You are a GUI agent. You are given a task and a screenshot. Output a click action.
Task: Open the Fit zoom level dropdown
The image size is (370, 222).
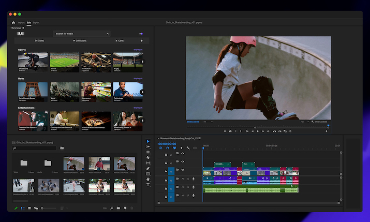pos(208,122)
